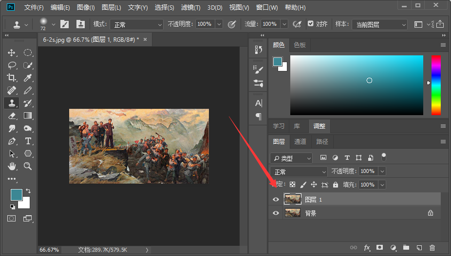Select the Smudge tool
Screen dimensions: 451x256
(x=12, y=128)
